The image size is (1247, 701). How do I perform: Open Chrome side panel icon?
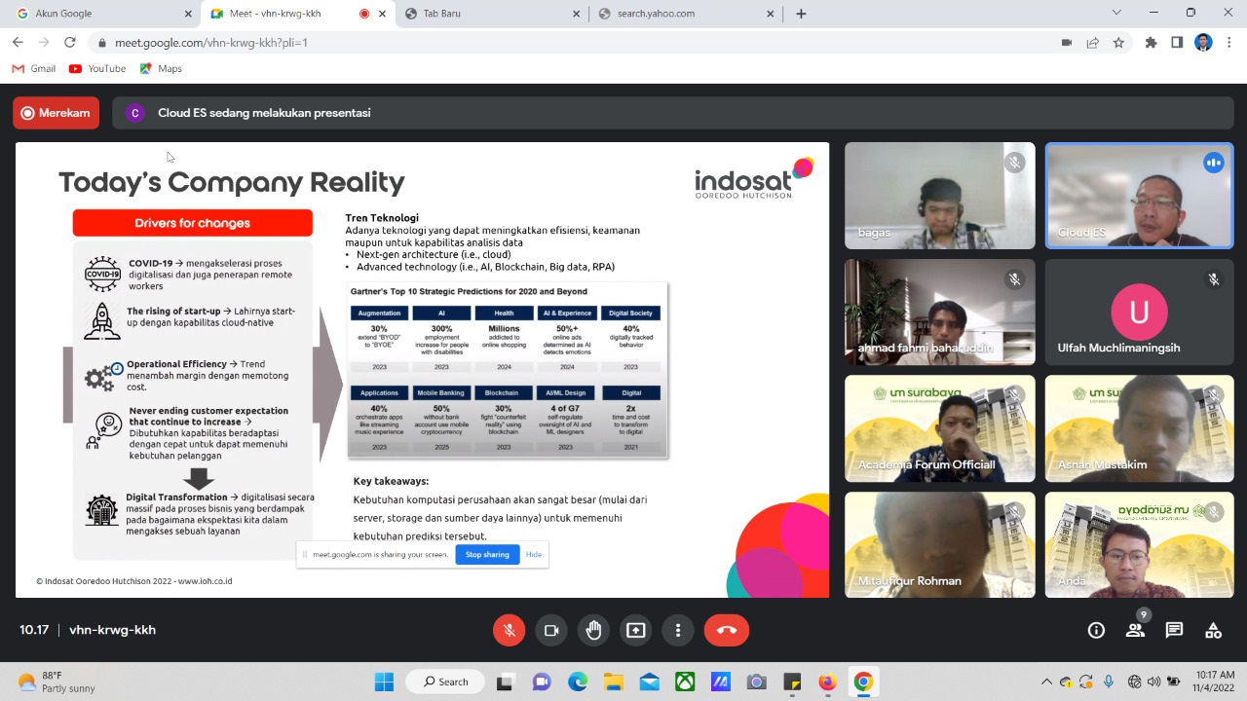[1177, 43]
